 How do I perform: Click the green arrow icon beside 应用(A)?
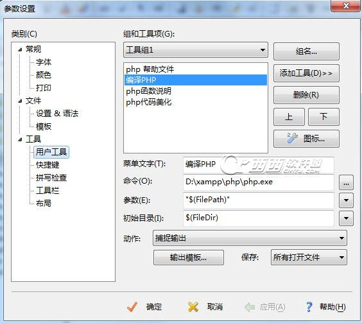click(x=250, y=307)
